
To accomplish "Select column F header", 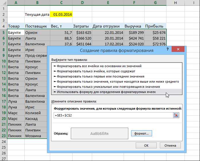I will pyautogui.click(x=134, y=3).
